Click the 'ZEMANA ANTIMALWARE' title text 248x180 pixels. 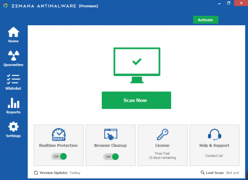coord(44,6)
